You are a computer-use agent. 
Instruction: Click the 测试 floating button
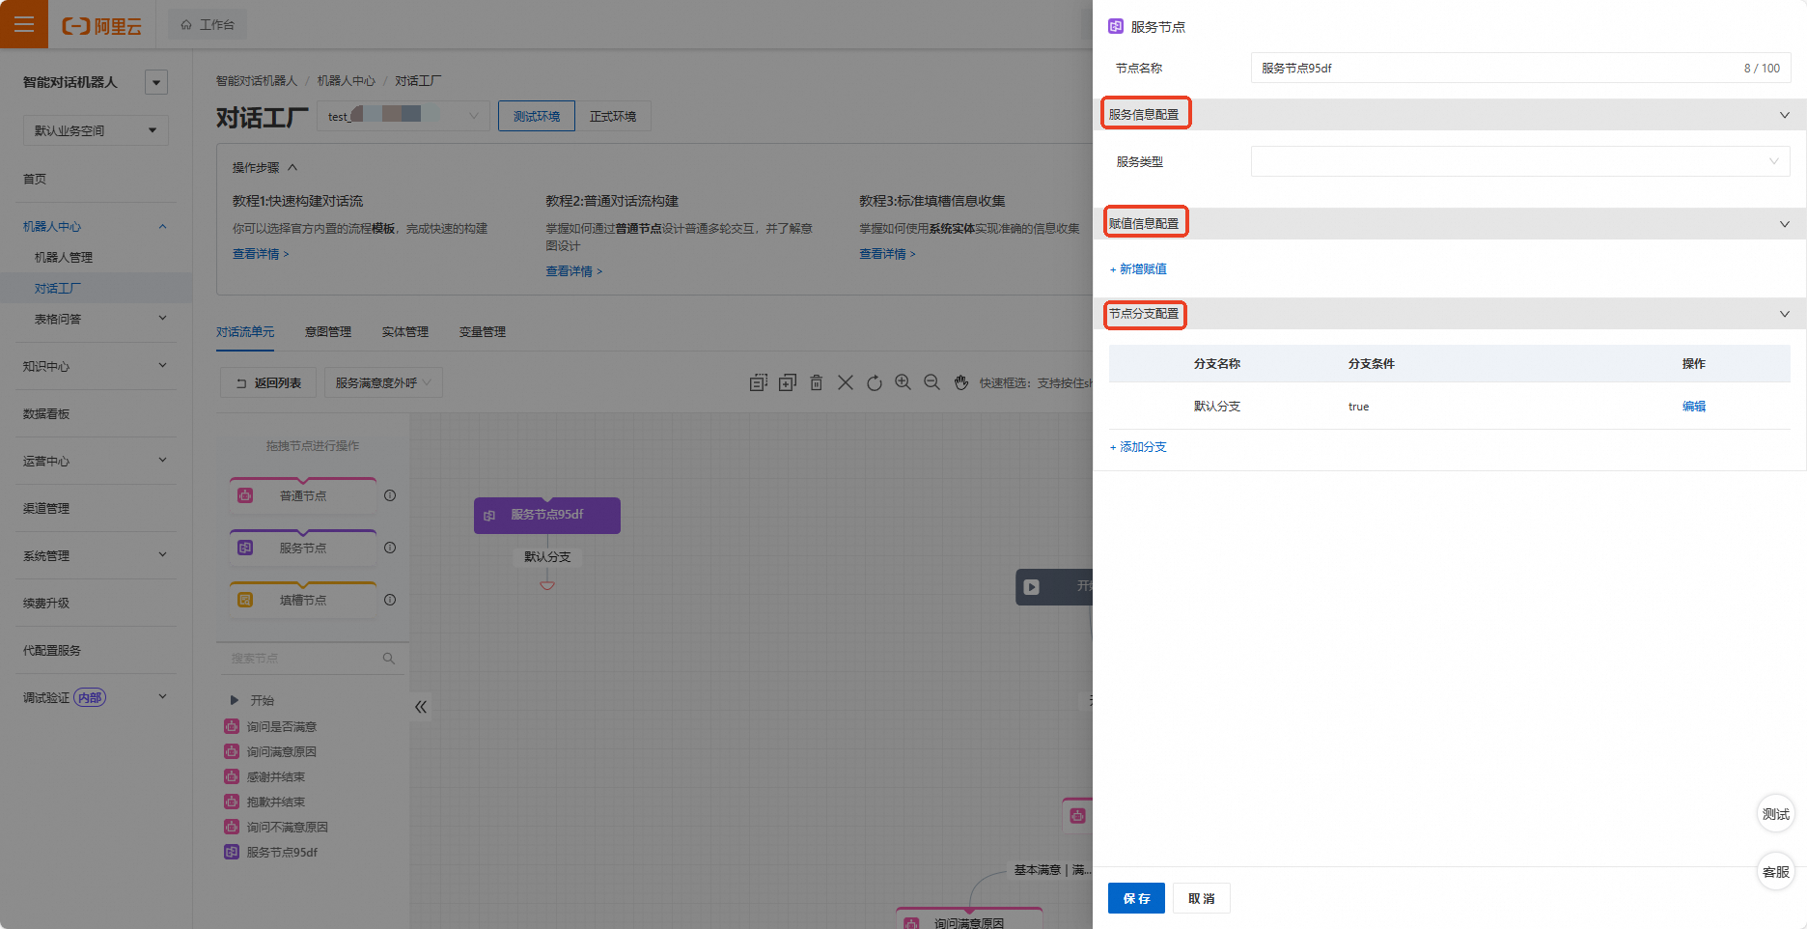click(x=1776, y=814)
